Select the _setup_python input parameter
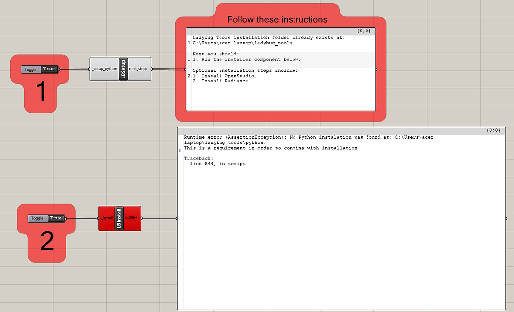Image resolution: width=514 pixels, height=312 pixels. pyautogui.click(x=105, y=69)
